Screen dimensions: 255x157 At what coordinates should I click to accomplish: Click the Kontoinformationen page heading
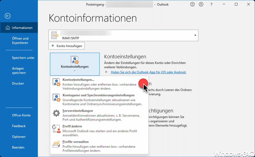[x=93, y=18]
